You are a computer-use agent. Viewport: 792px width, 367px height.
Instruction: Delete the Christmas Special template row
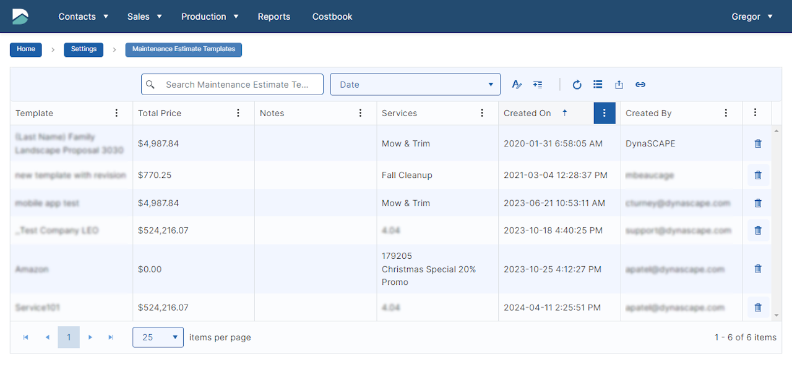click(x=758, y=269)
